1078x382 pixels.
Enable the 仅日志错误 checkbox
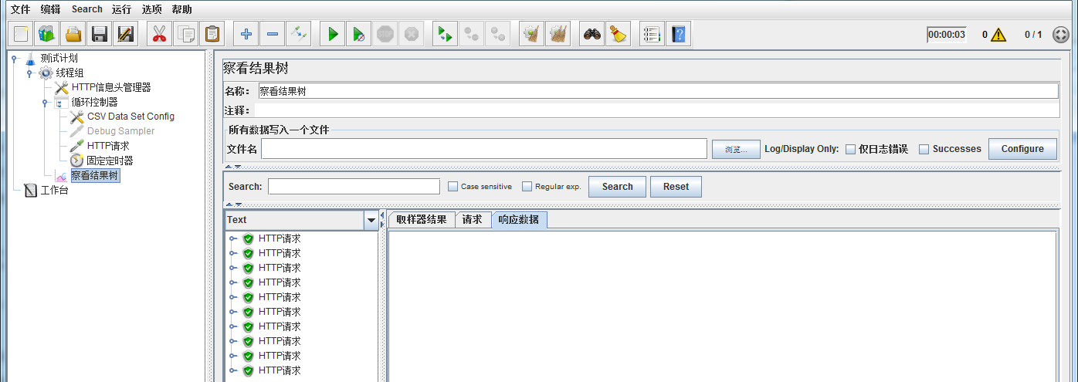point(850,150)
